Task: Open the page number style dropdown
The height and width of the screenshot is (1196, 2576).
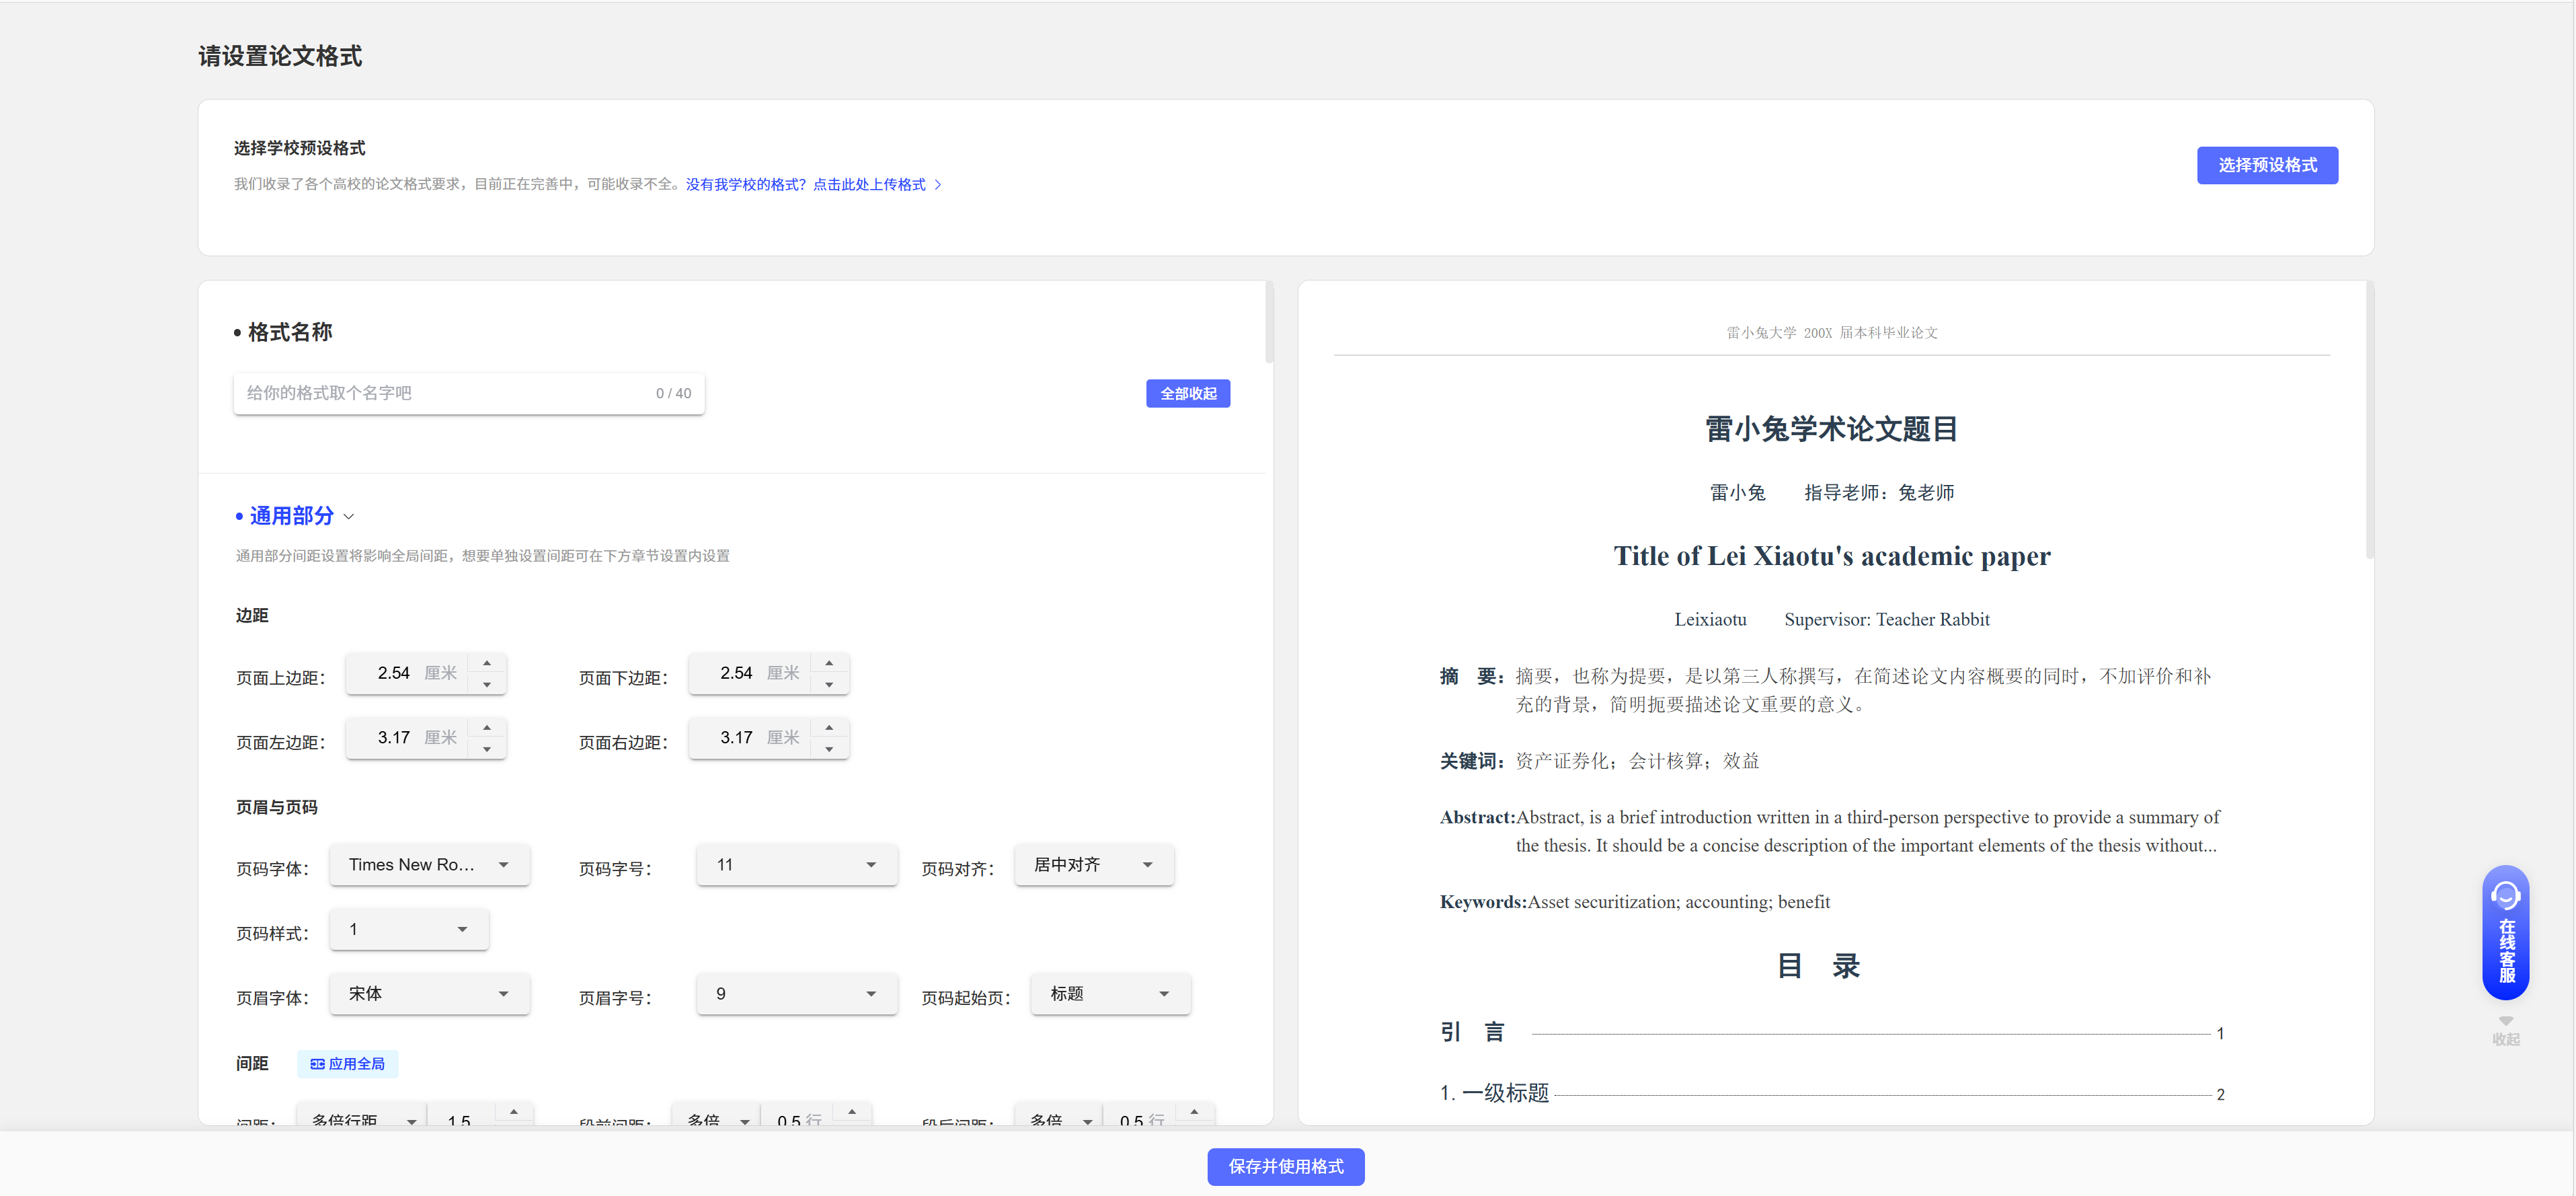Action: [408, 930]
